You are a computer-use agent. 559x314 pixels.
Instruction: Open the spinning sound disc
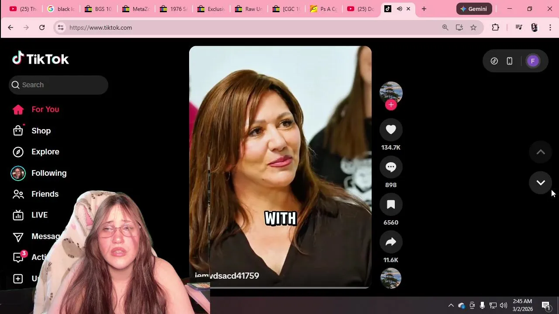(x=391, y=278)
